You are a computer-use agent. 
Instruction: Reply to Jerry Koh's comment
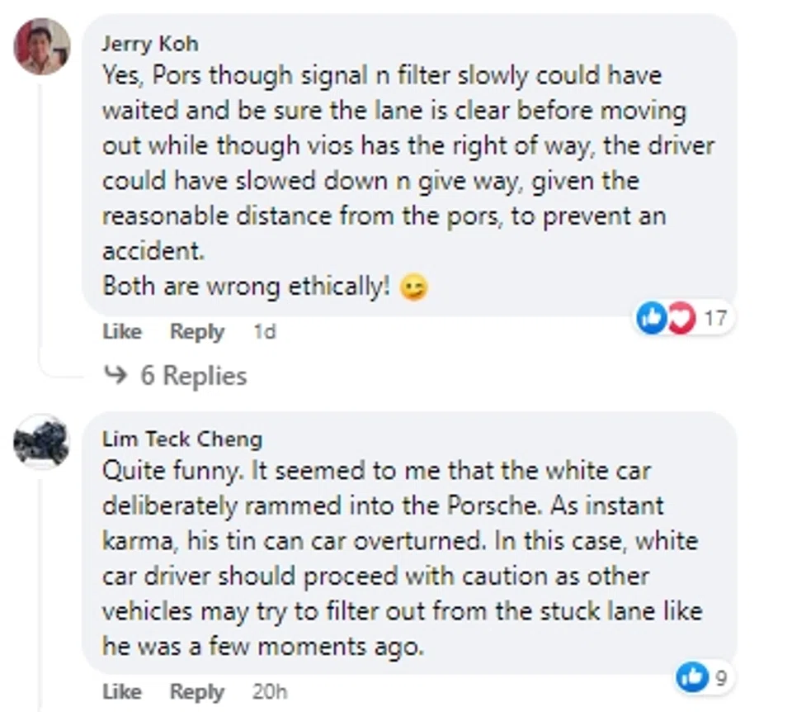196,332
